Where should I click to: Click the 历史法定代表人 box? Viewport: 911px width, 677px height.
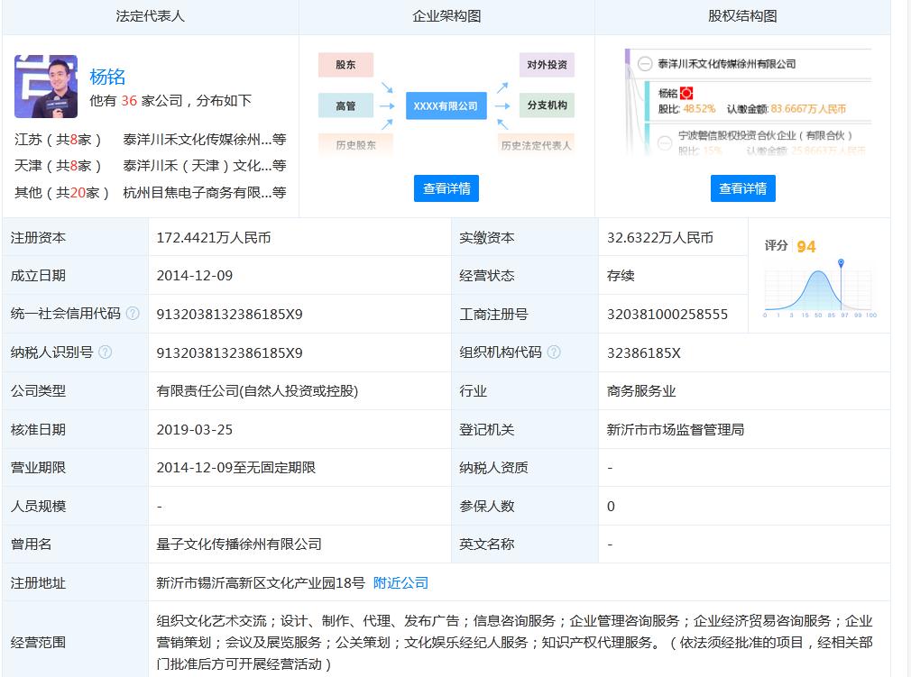[537, 145]
